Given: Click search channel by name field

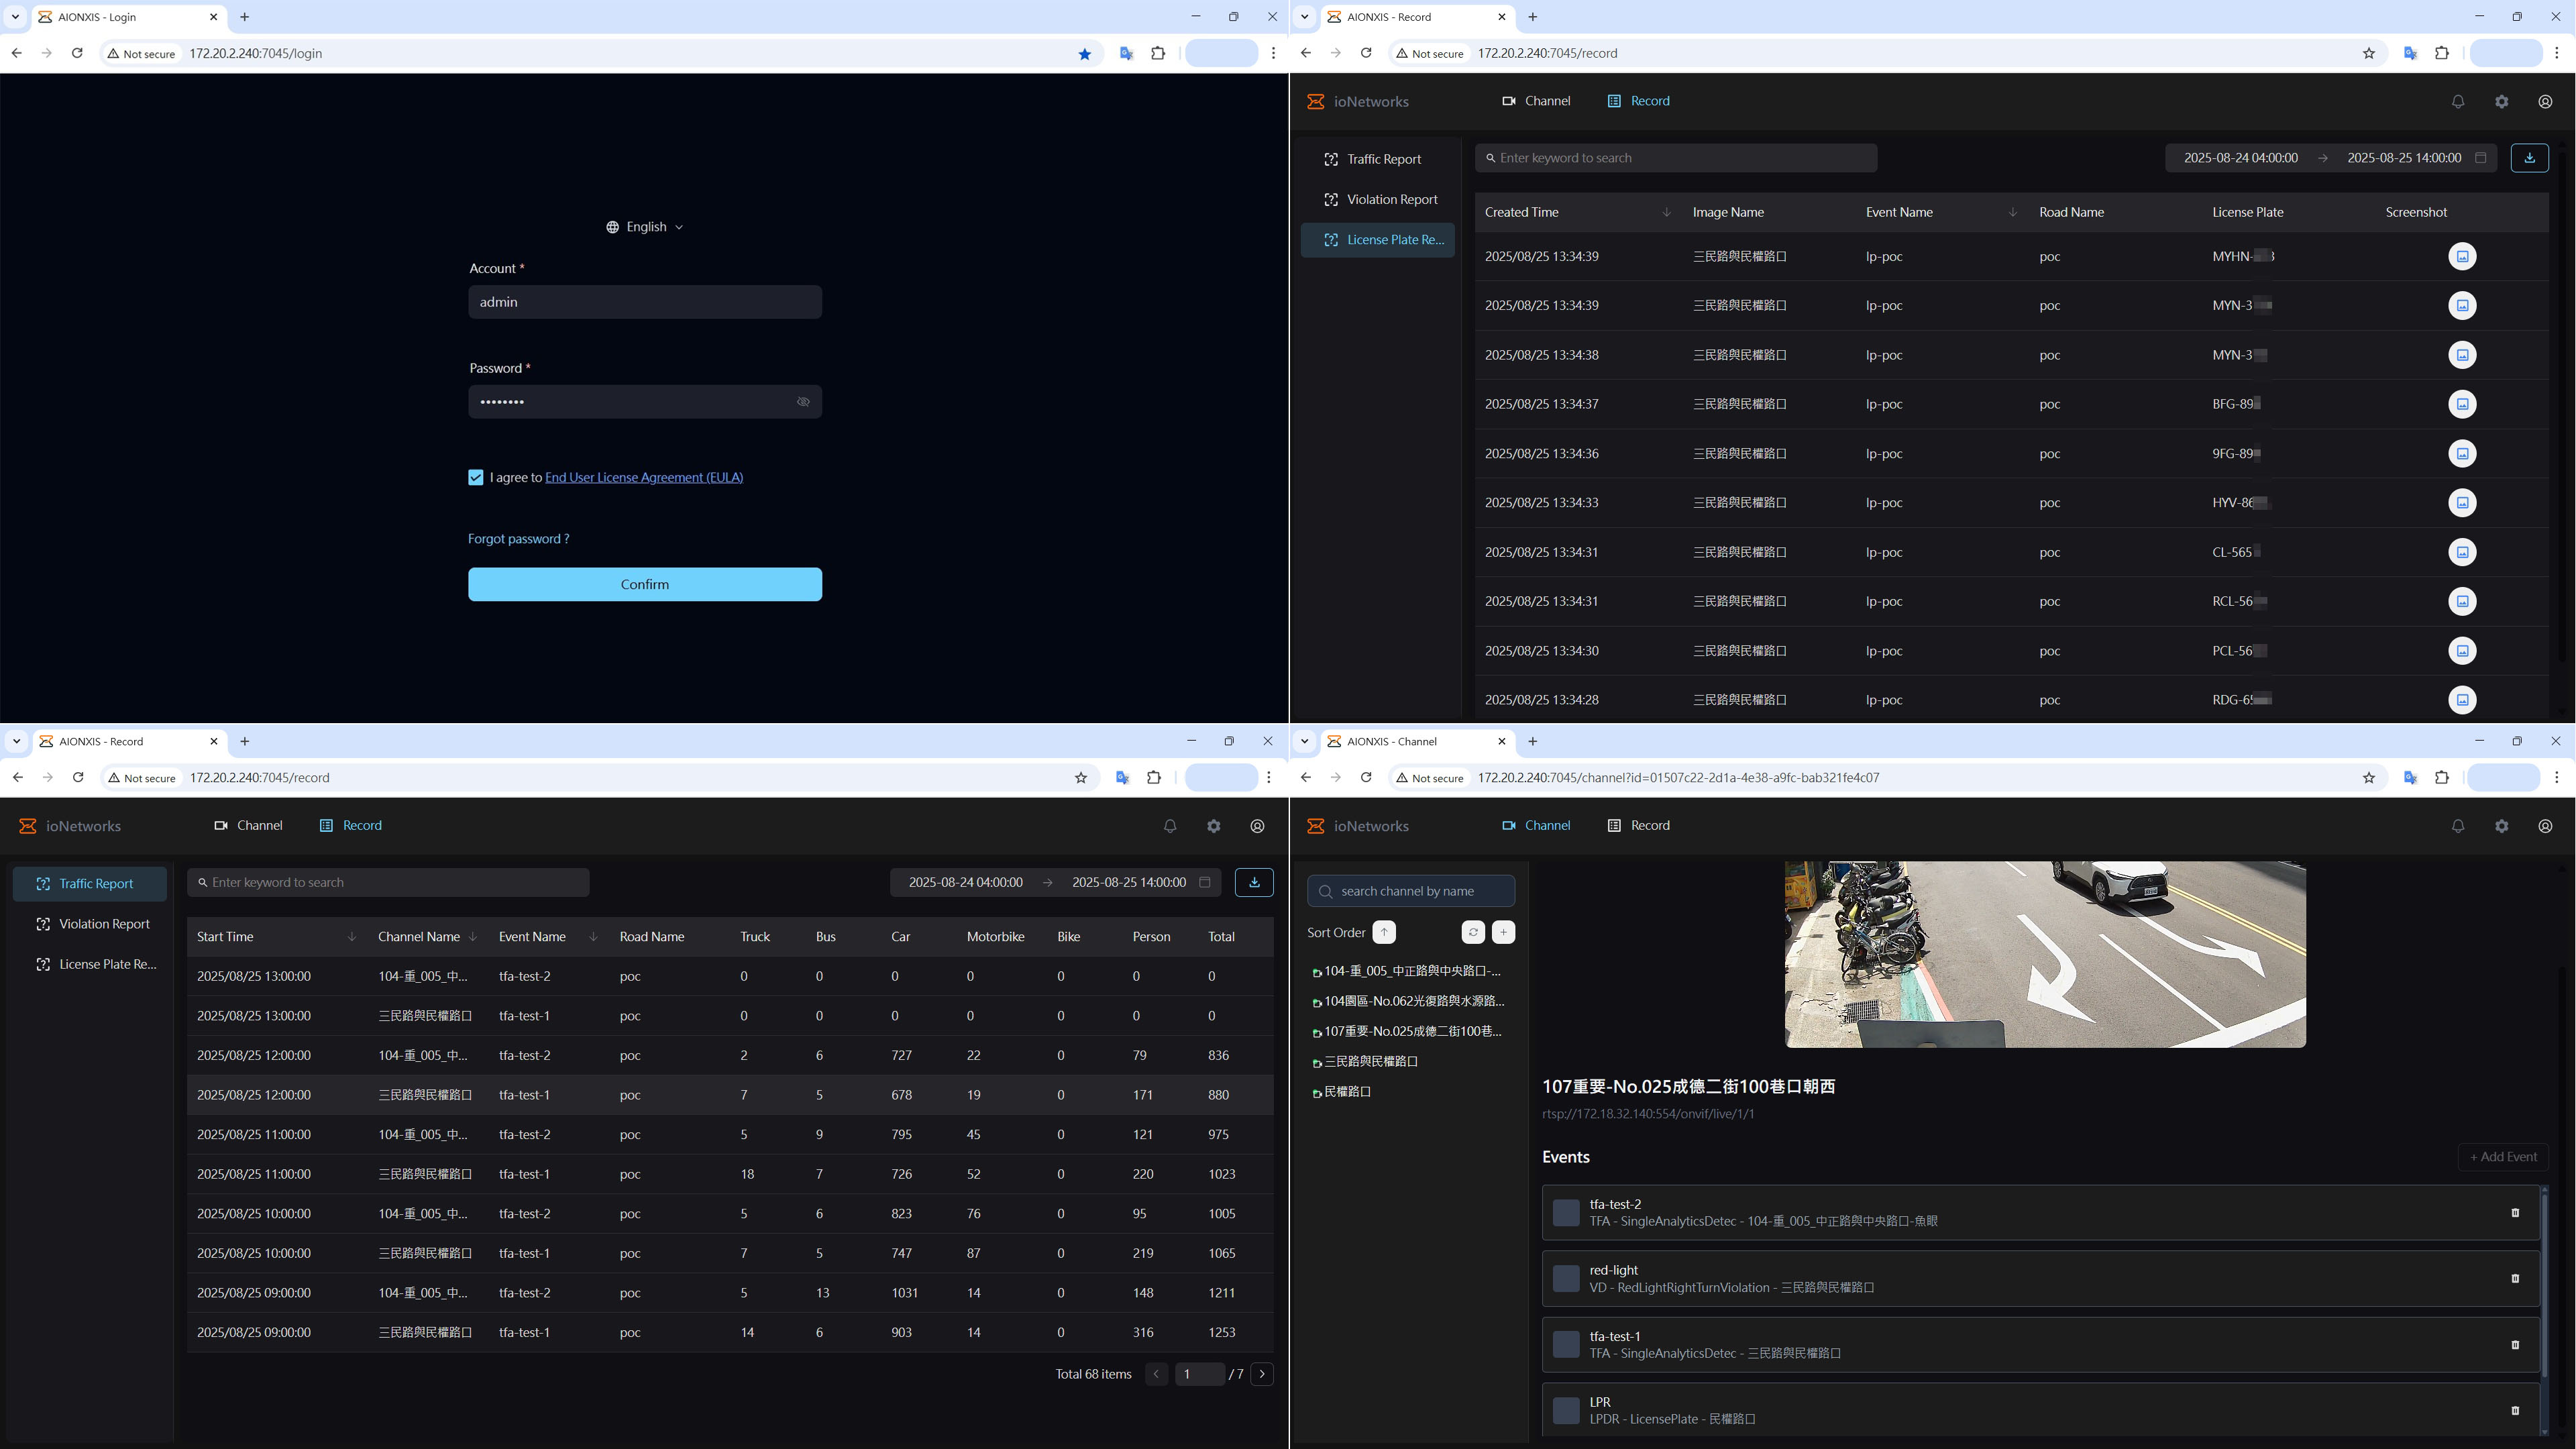Looking at the screenshot, I should [x=1411, y=891].
